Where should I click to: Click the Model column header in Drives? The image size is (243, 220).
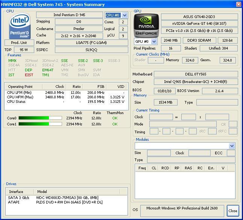tap(77, 192)
